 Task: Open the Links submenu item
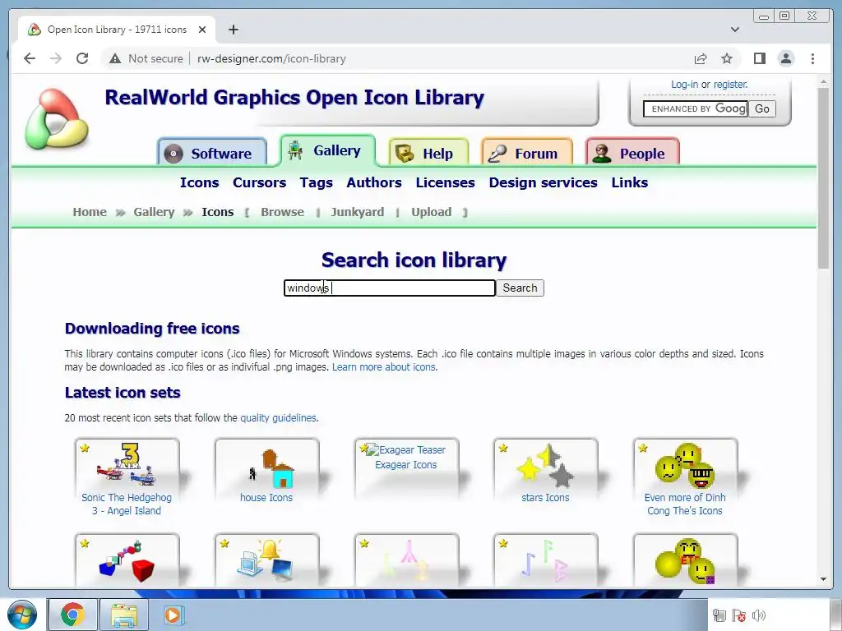pos(629,182)
